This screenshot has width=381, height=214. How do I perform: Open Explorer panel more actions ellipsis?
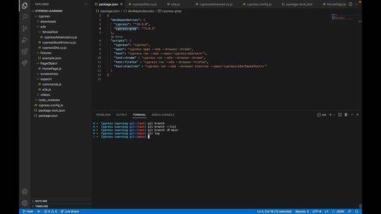[86, 4]
